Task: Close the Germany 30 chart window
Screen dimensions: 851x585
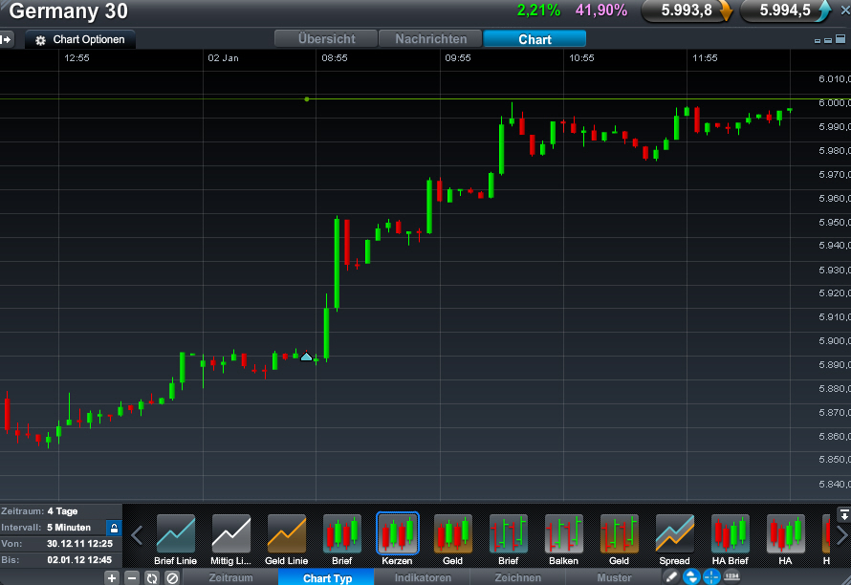Action: click(845, 11)
